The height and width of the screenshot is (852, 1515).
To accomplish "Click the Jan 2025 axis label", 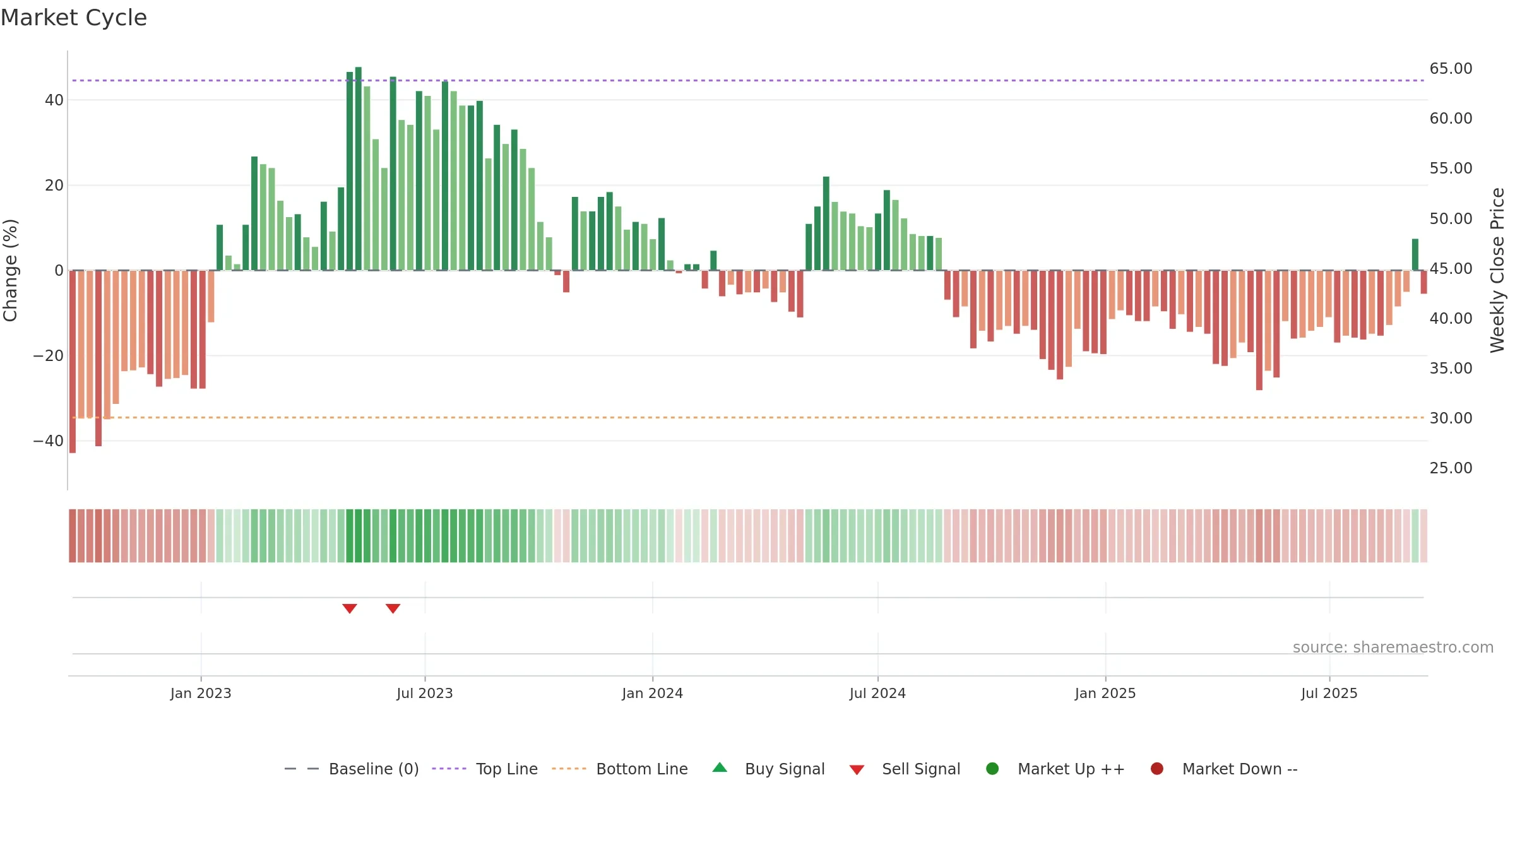I will pos(1105,694).
